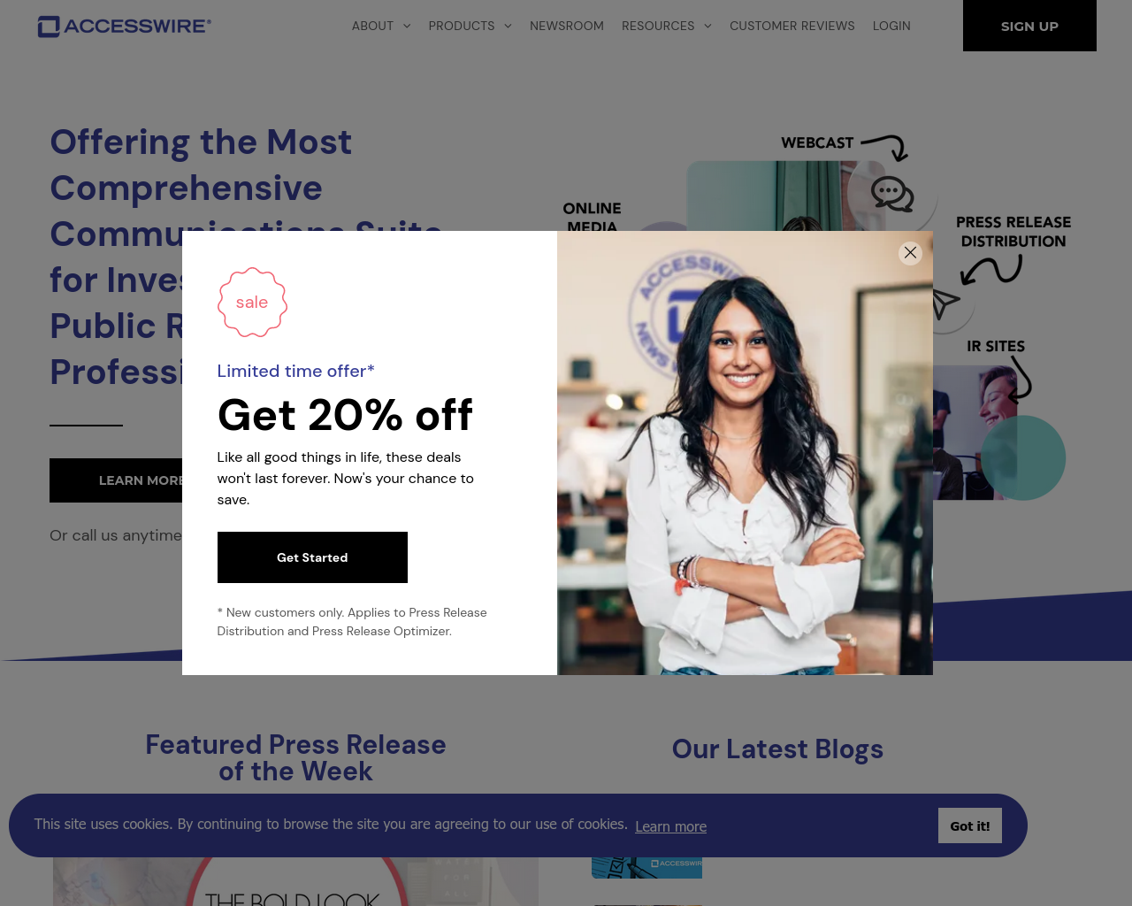1132x906 pixels.
Task: Click the arrow below IR SITES label
Action: [1021, 379]
